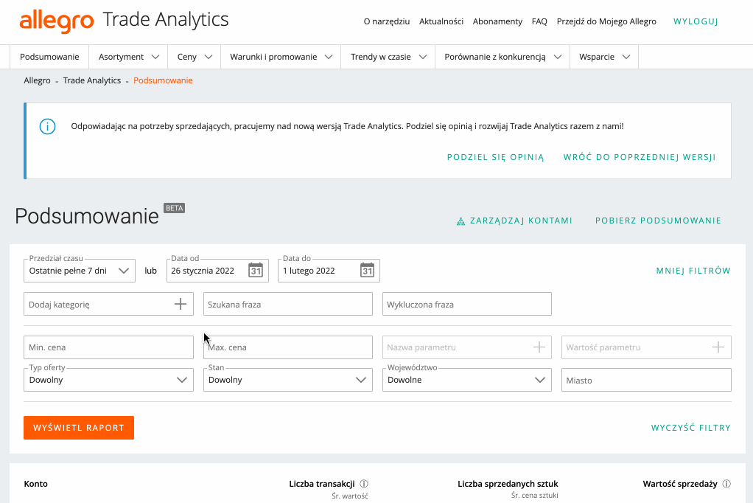The image size is (753, 503).
Task: Click MNIEJ FILTRÓW
Action: tap(693, 271)
